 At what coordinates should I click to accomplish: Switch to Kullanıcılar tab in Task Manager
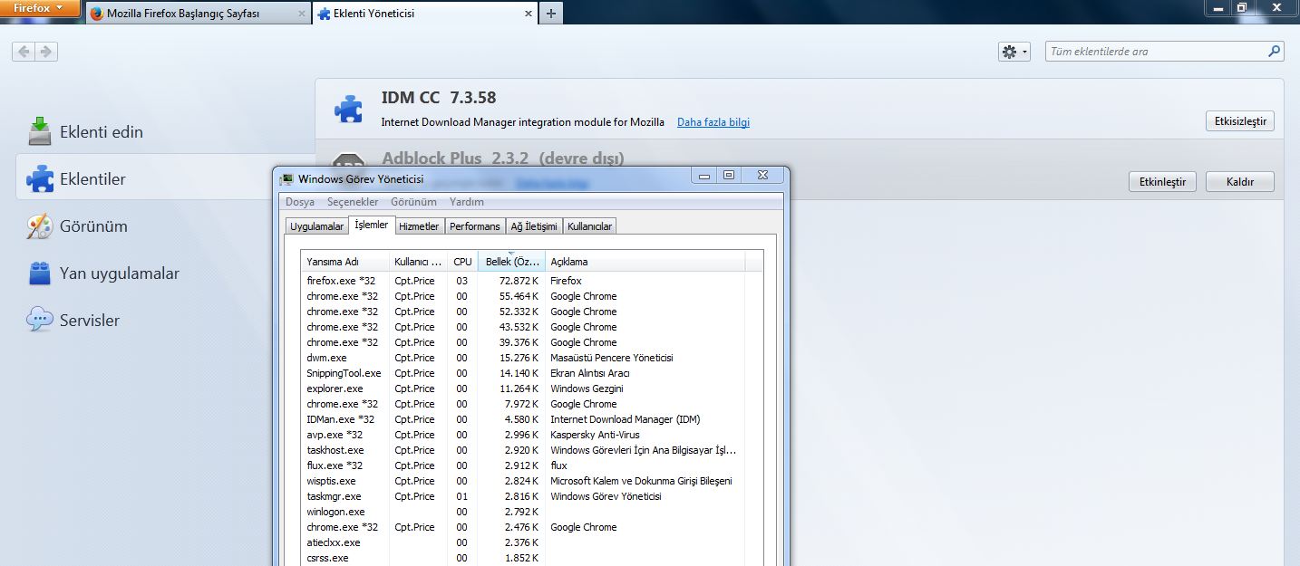click(x=589, y=226)
